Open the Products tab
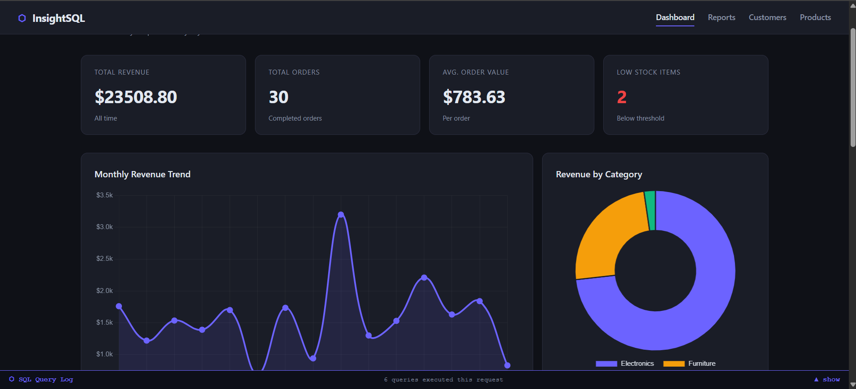This screenshot has width=856, height=389. click(x=815, y=17)
